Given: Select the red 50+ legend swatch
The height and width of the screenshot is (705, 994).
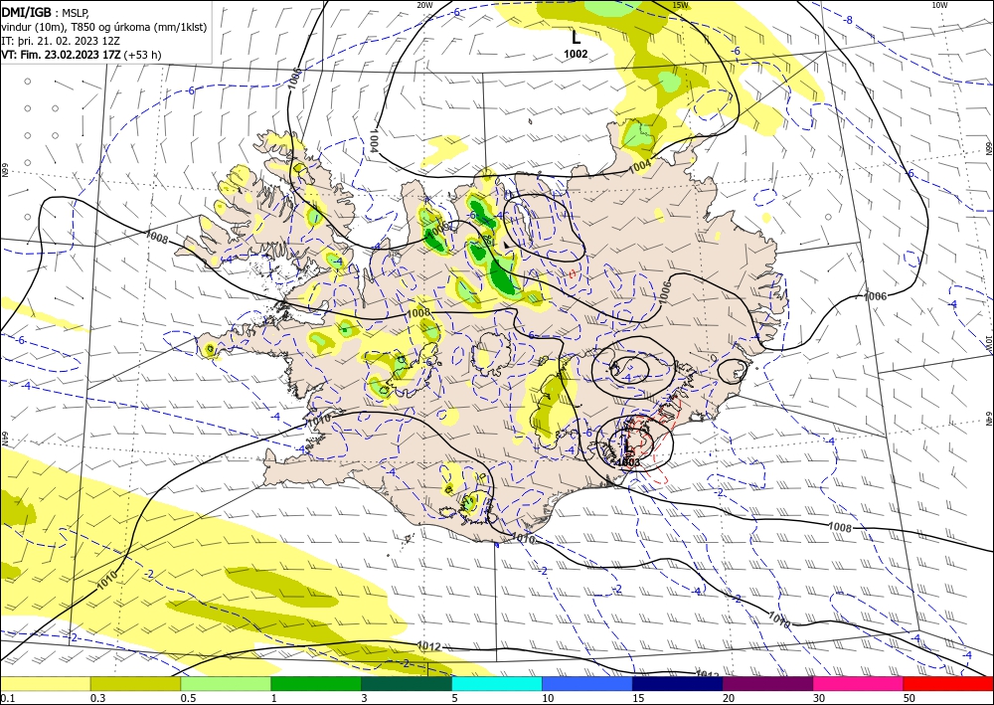Looking at the screenshot, I should 948,683.
